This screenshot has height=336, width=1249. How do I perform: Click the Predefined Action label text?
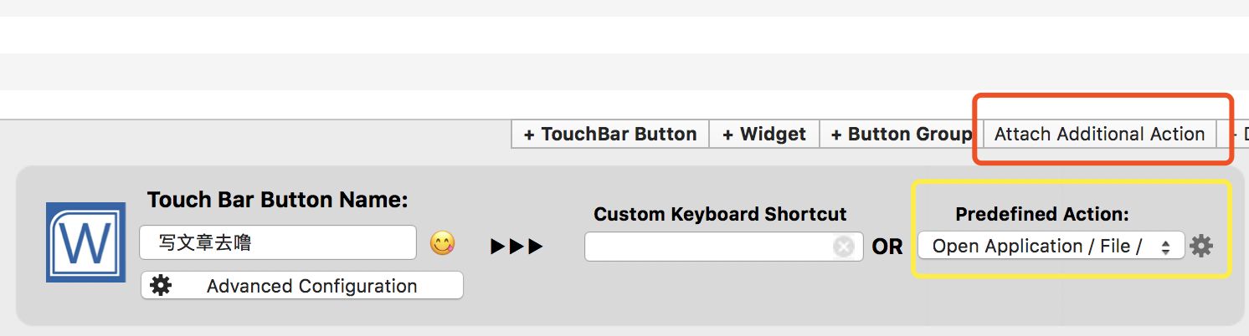pyautogui.click(x=1041, y=214)
